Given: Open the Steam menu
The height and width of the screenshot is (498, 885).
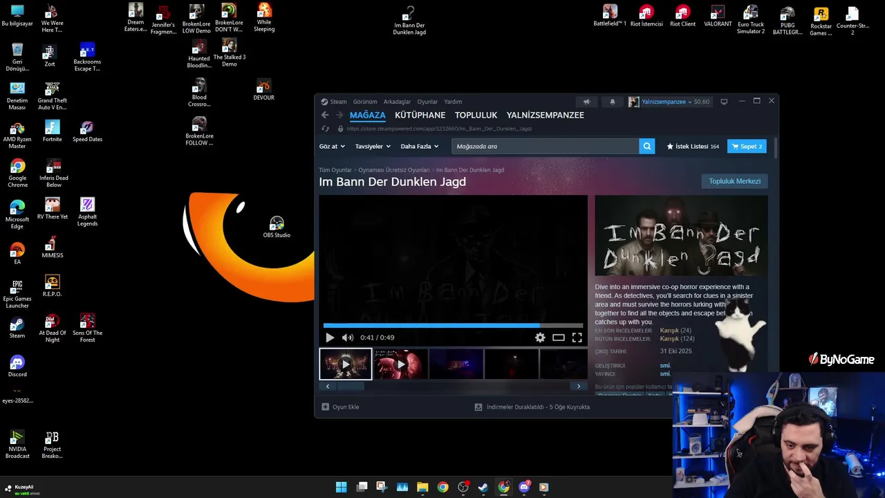Looking at the screenshot, I should click(x=333, y=102).
